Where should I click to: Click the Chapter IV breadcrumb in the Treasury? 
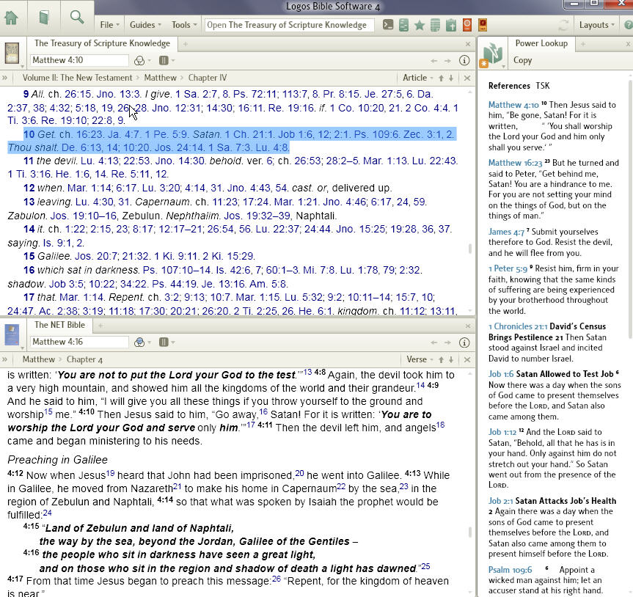pos(208,78)
